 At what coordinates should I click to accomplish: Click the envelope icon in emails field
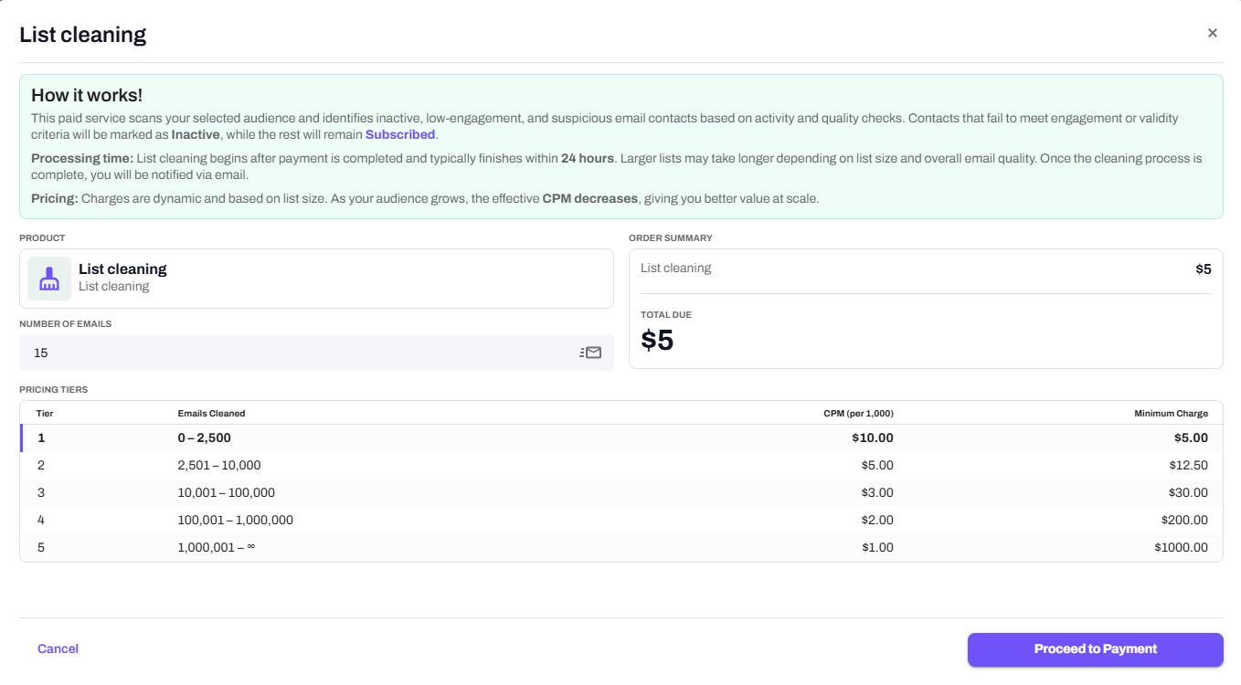coord(590,353)
